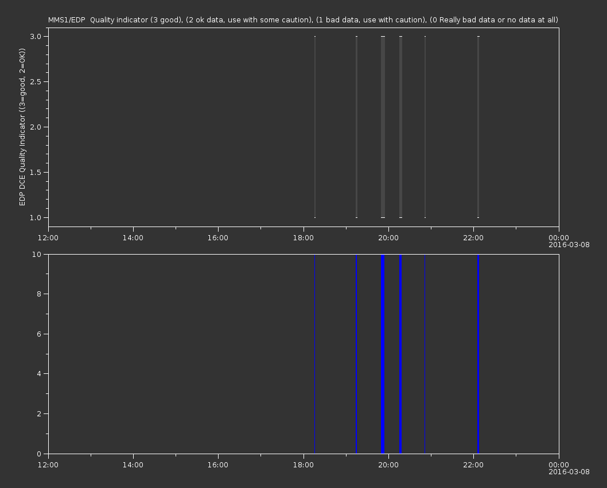Click the 22:00 label under the bottom plot
Viewport: 607px width, 488px height.
[473, 465]
